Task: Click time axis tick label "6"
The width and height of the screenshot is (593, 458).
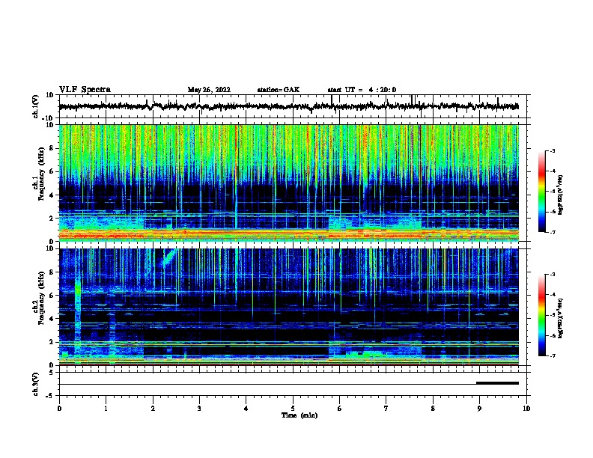Action: pyautogui.click(x=339, y=409)
